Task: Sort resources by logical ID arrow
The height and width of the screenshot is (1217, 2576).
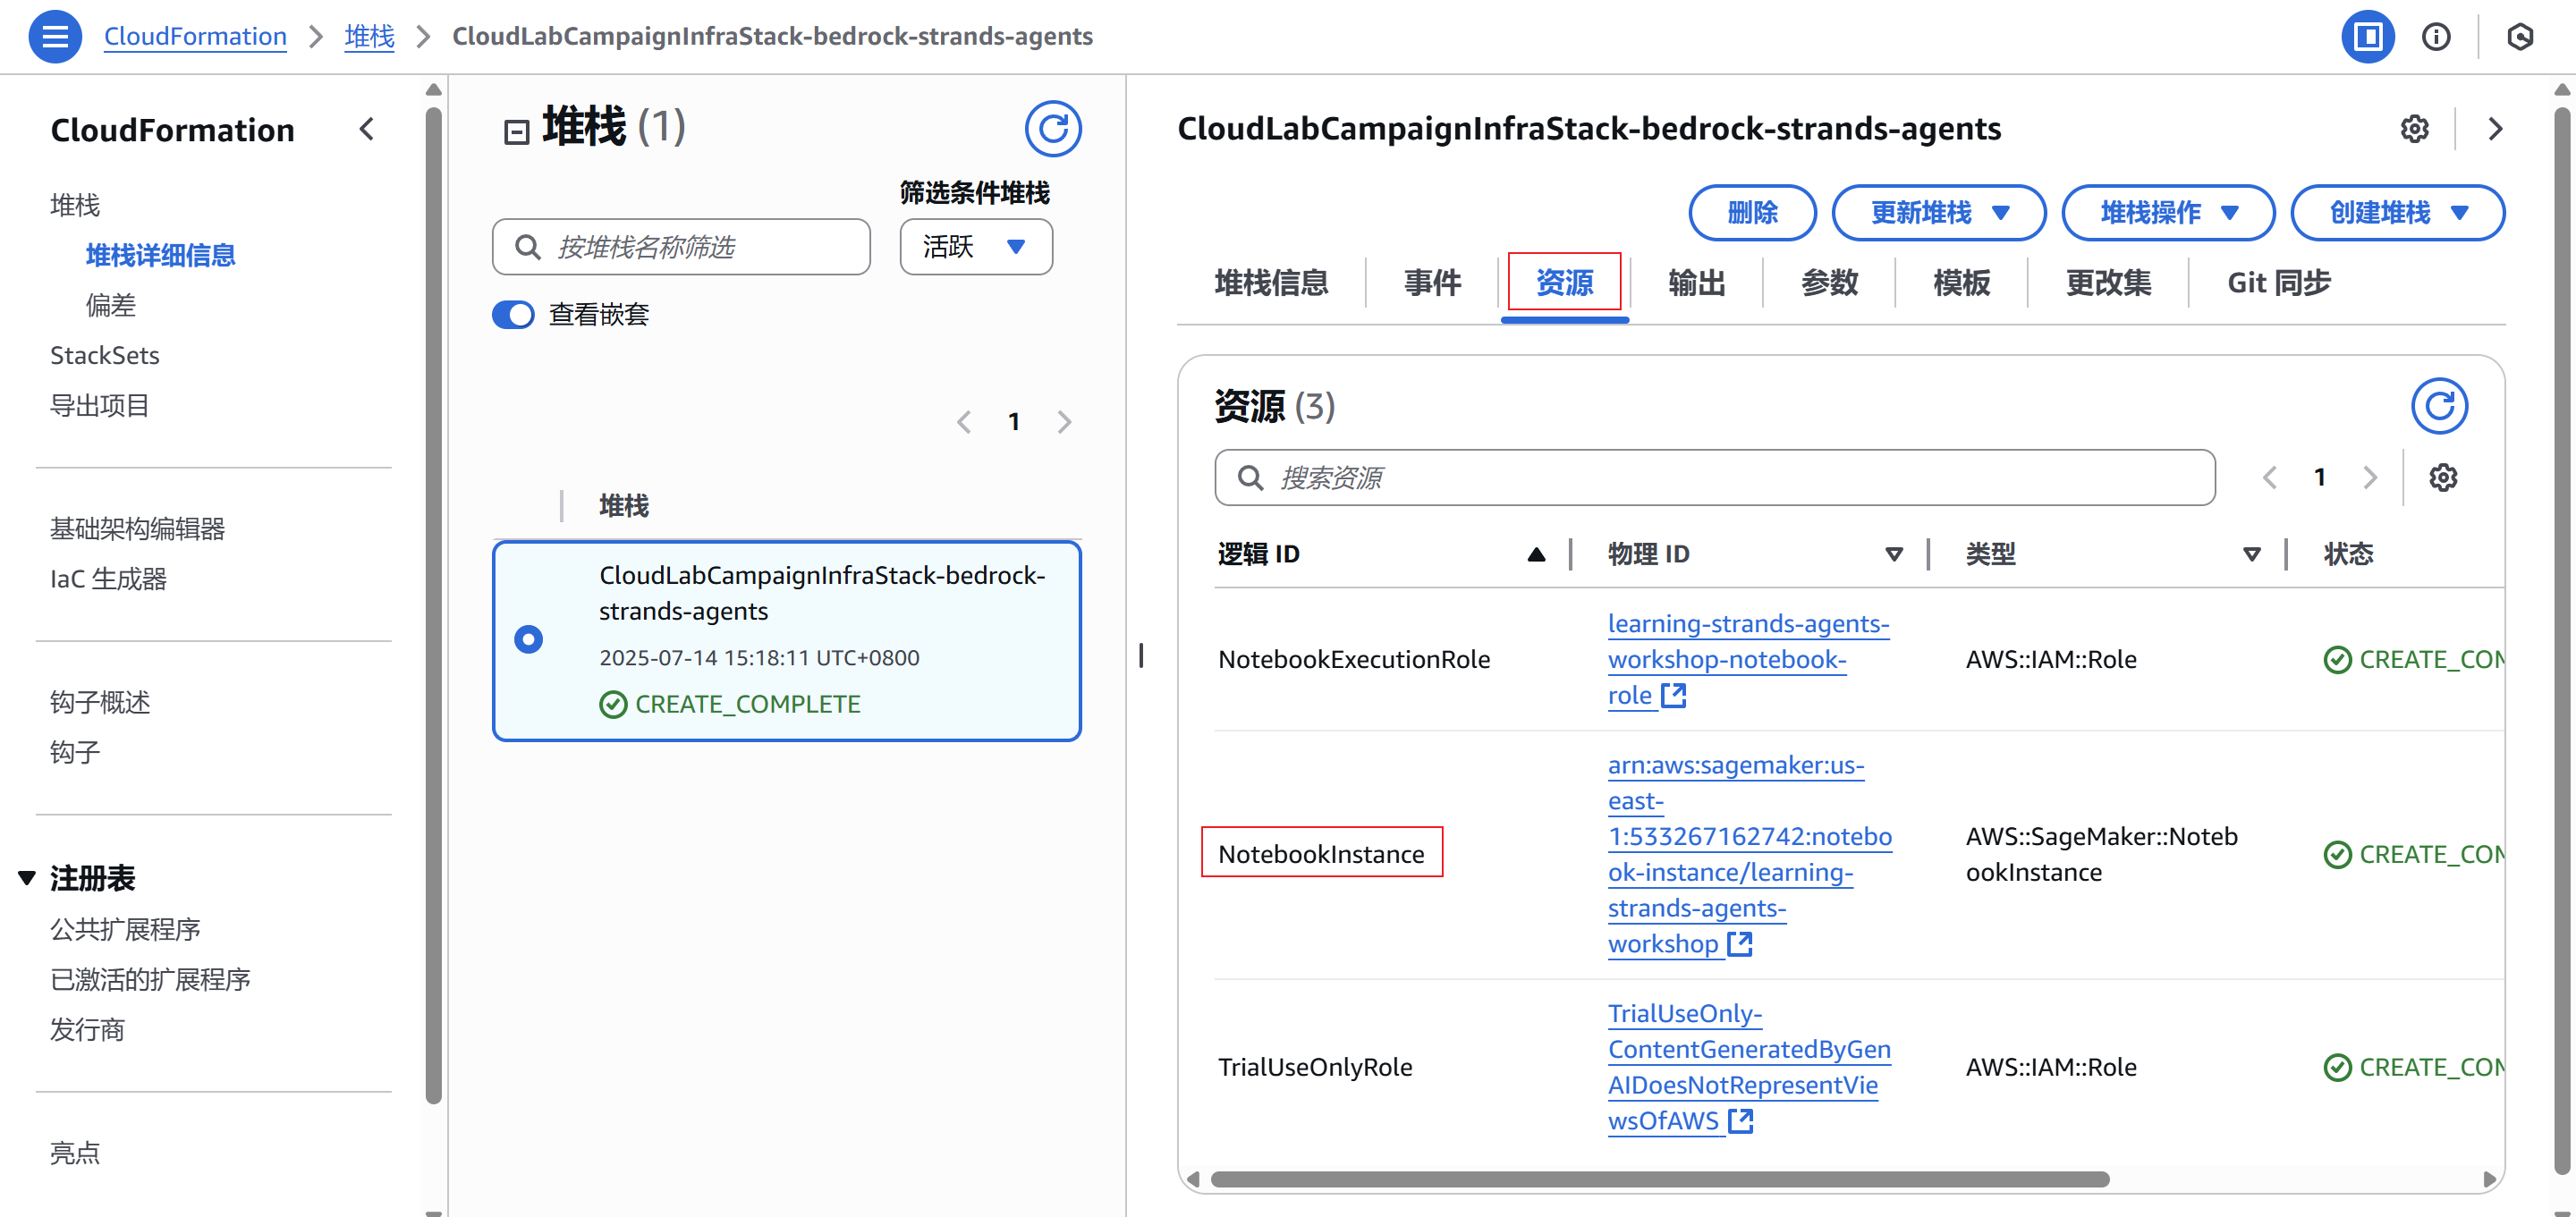Action: (x=1536, y=554)
